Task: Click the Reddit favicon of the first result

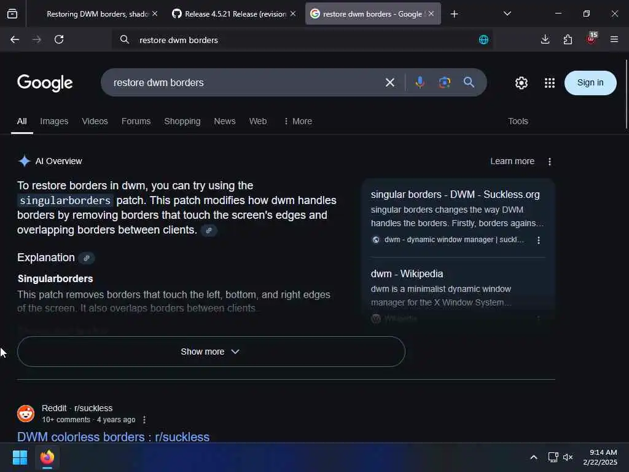Action: tap(26, 414)
